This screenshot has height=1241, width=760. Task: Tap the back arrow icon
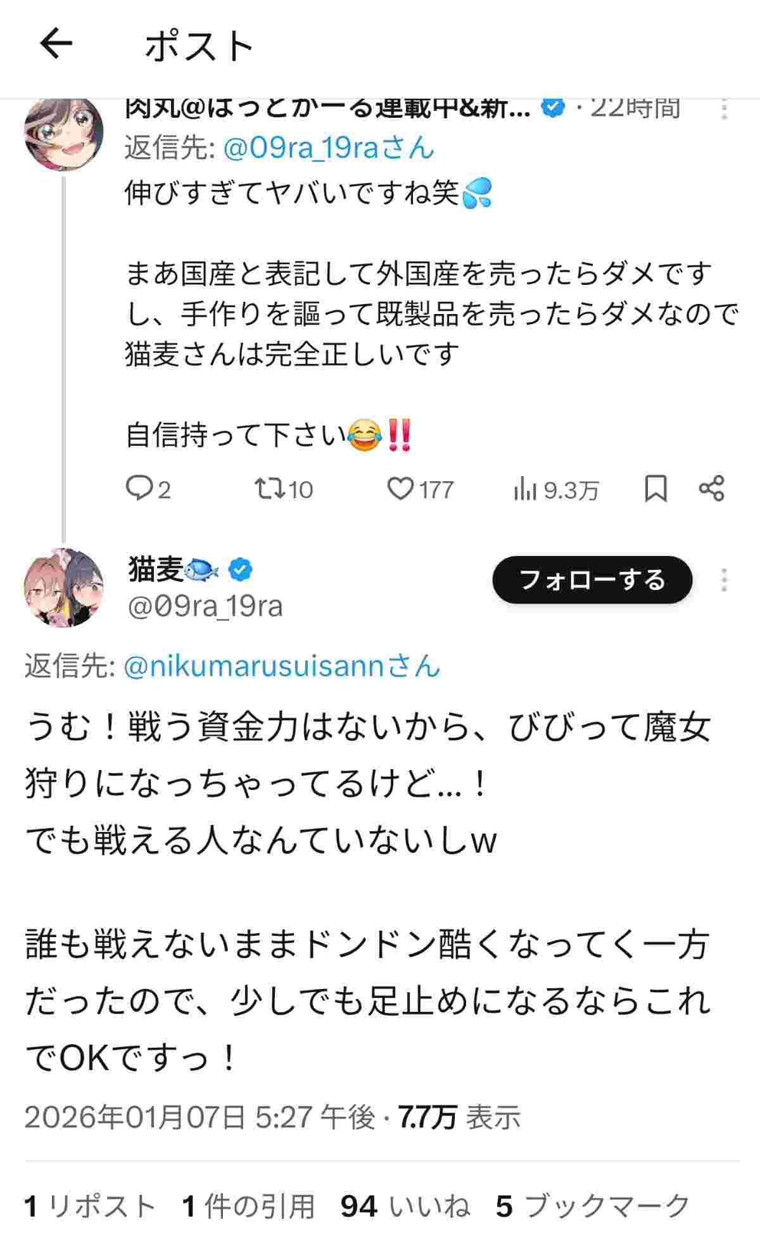(x=56, y=45)
